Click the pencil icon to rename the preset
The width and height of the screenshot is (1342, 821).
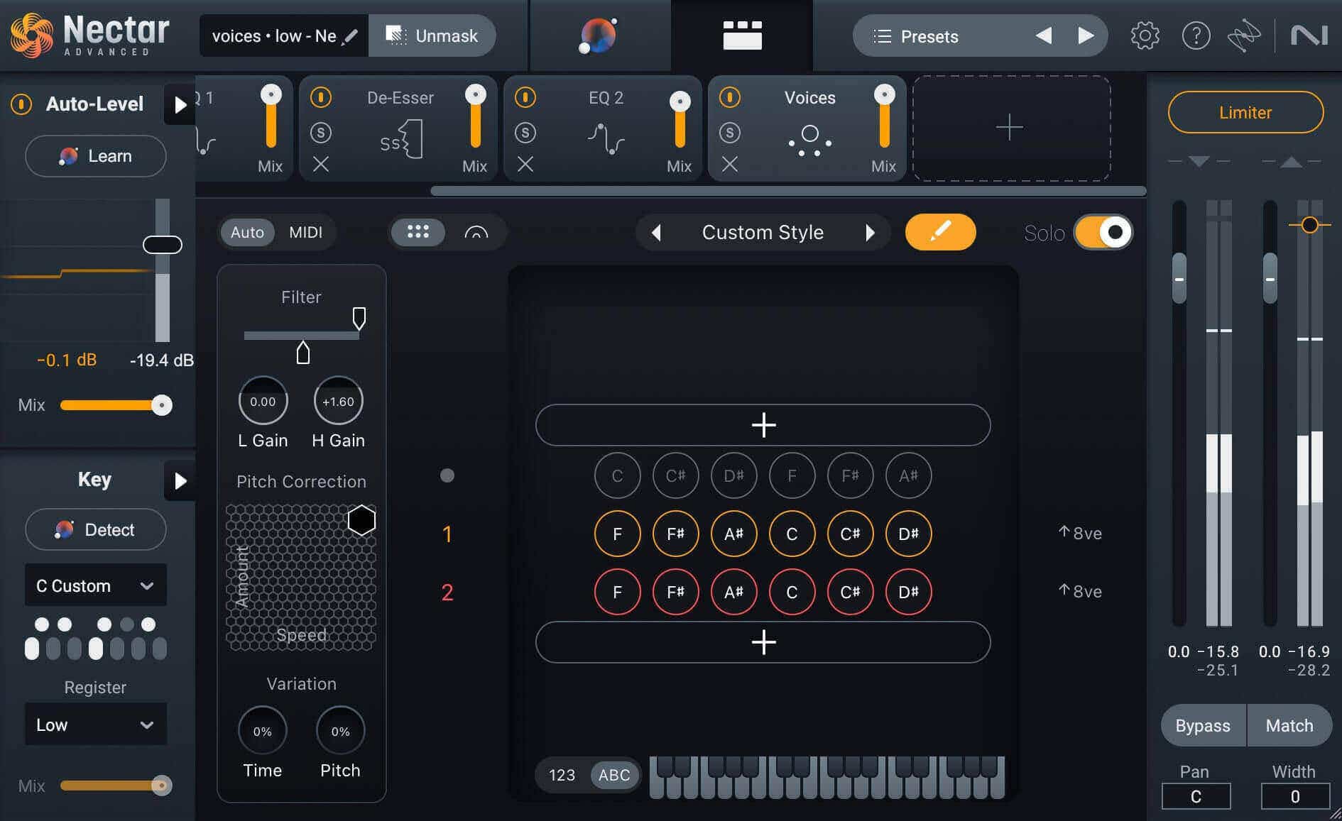[350, 36]
